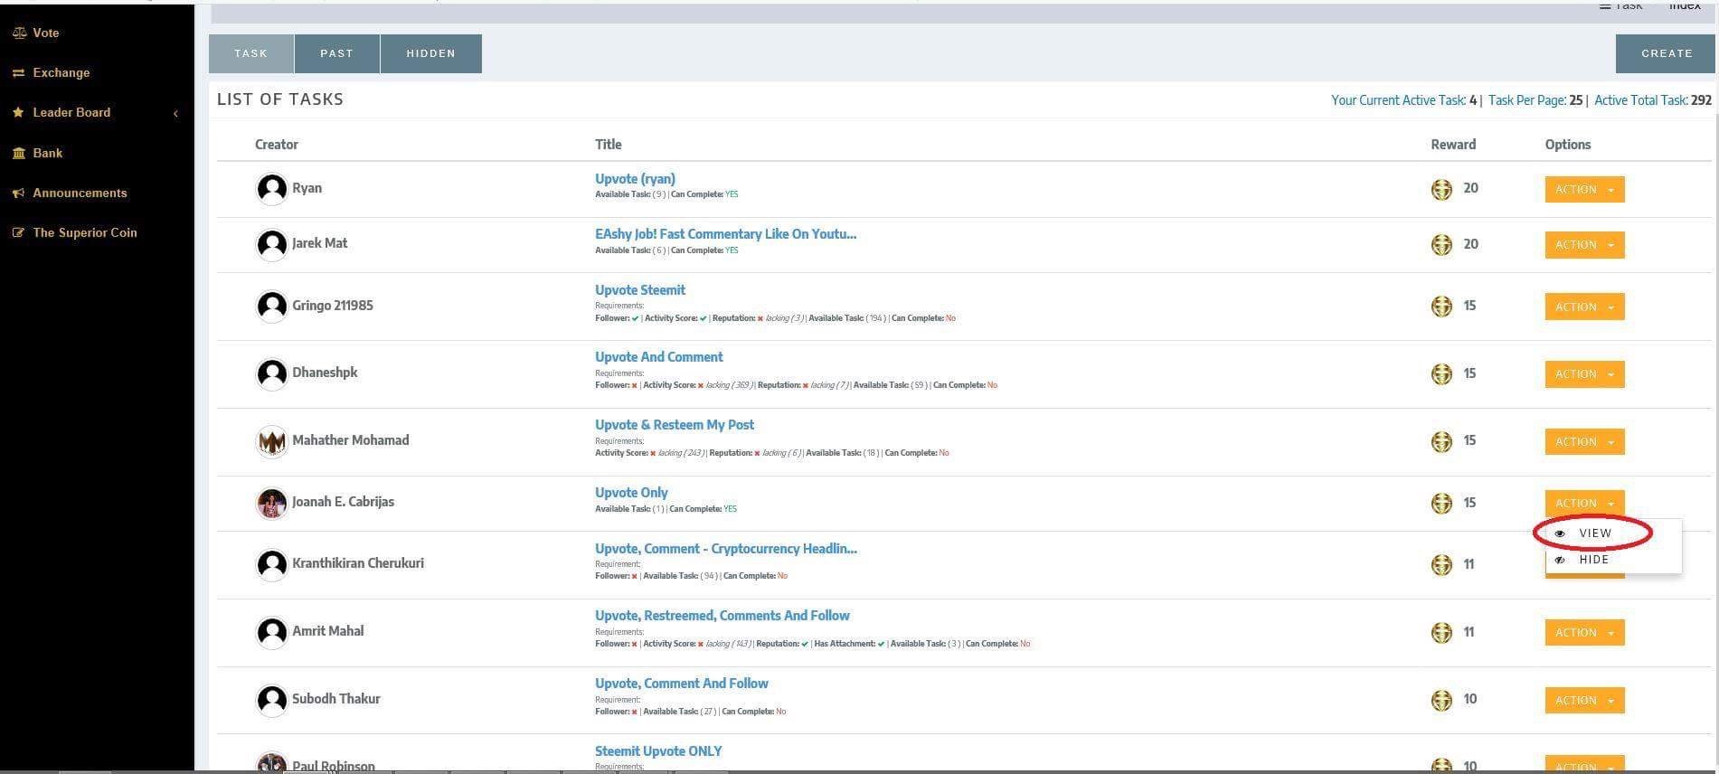Image resolution: width=1719 pixels, height=774 pixels.
Task: Open the ACTION dropdown for Ryan's task
Action: 1584,189
